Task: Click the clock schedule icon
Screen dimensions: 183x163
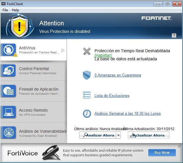Action: (x=87, y=114)
